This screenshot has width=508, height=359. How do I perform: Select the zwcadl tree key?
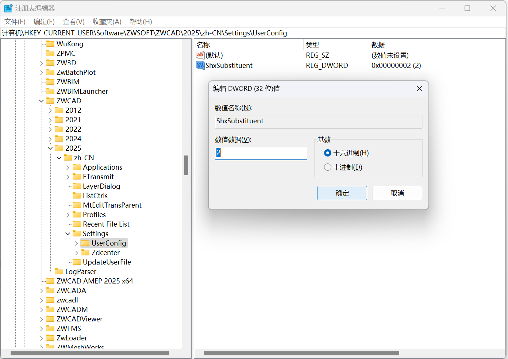pyautogui.click(x=67, y=300)
